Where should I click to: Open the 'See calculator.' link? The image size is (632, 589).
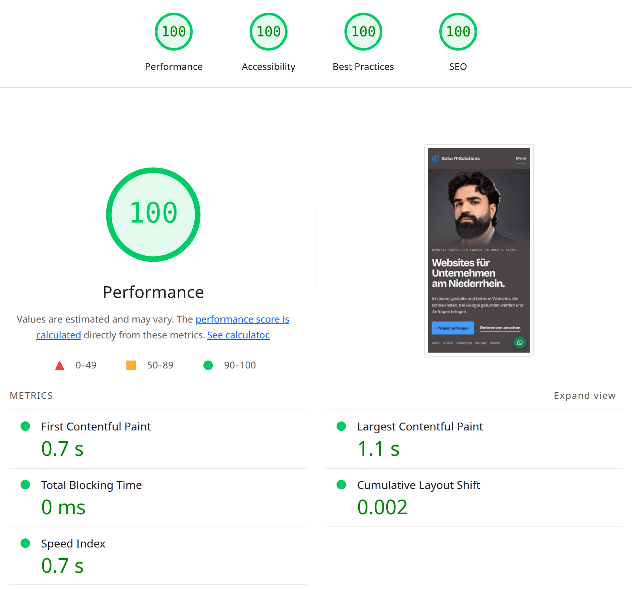239,335
